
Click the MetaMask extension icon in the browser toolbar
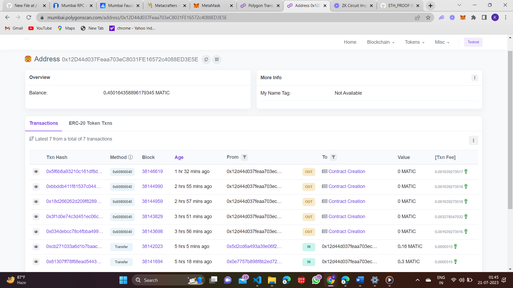pos(463,17)
